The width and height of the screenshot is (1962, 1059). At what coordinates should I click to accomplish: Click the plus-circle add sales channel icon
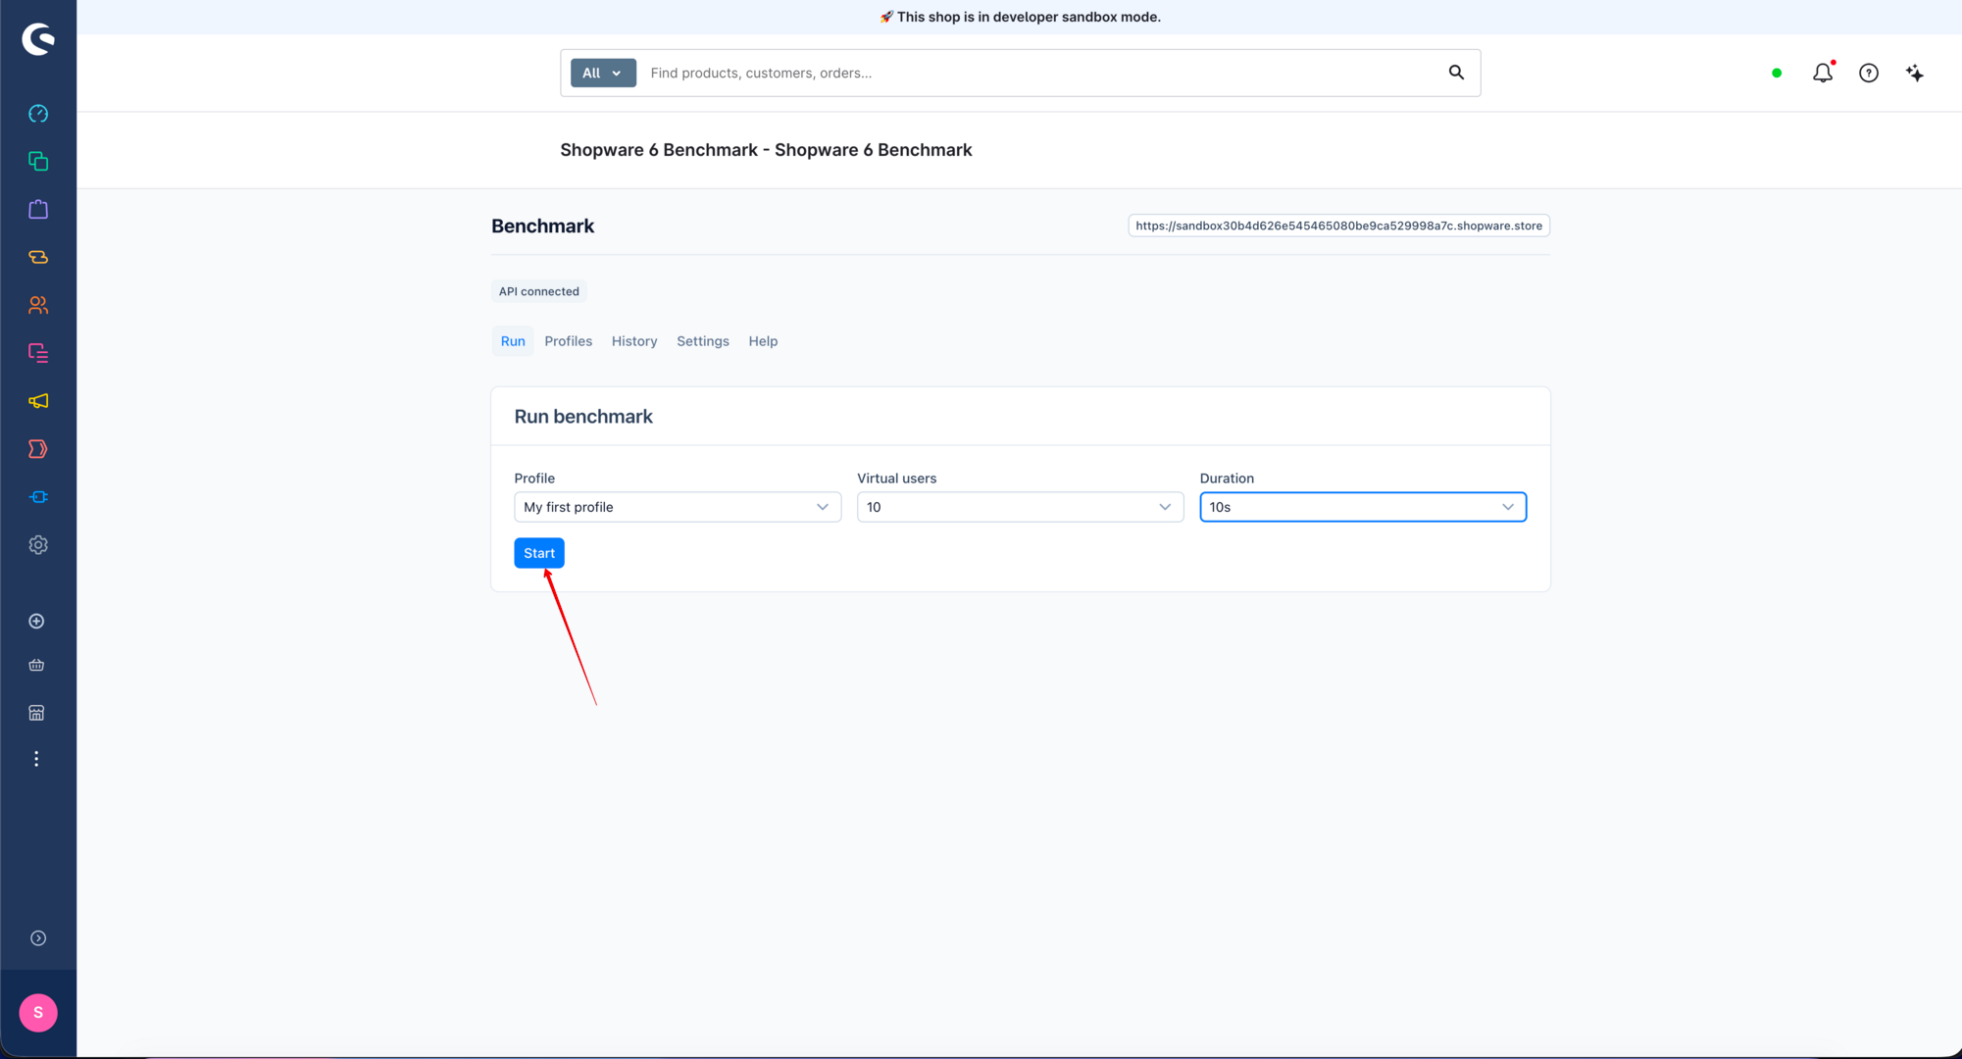pyautogui.click(x=36, y=621)
